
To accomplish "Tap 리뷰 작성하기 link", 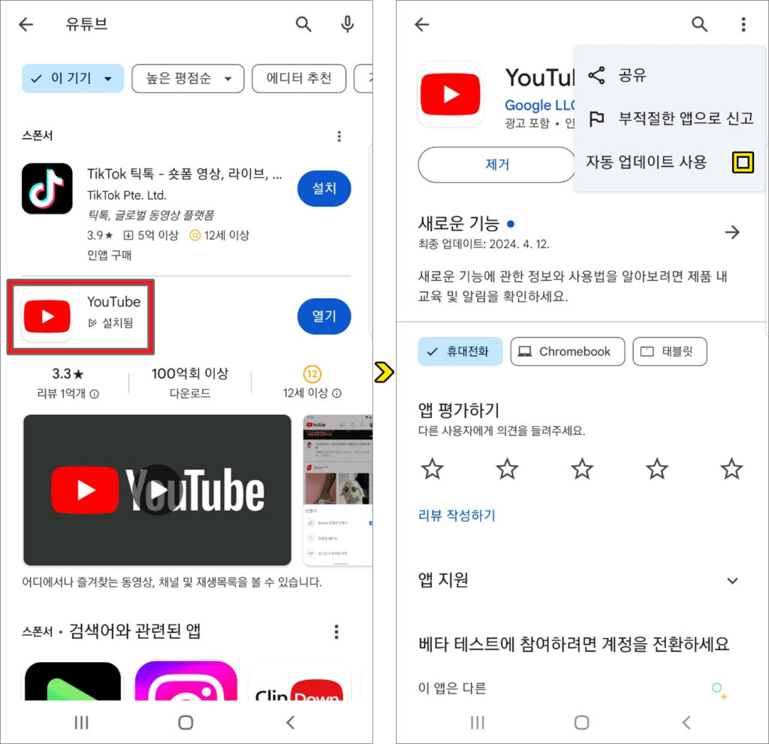I will 457,516.
